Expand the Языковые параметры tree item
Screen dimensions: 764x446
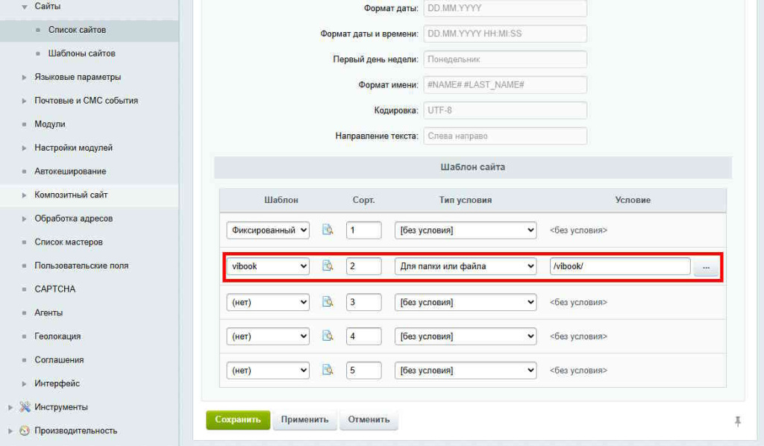coord(25,77)
